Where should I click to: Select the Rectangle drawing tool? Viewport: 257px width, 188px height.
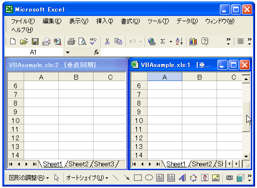coord(138,178)
